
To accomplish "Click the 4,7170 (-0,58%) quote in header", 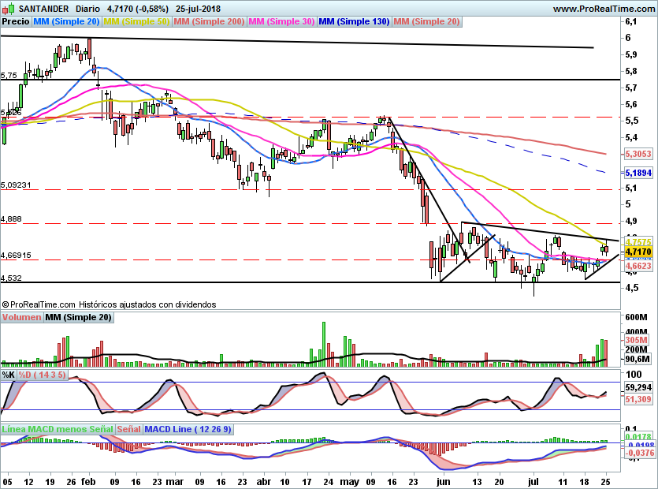I will click(x=138, y=9).
